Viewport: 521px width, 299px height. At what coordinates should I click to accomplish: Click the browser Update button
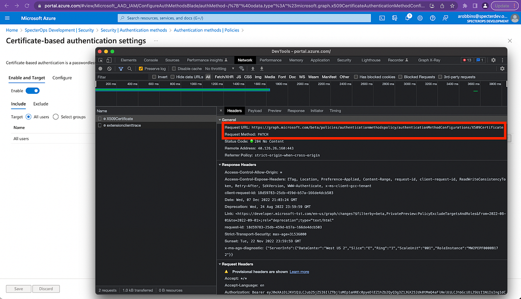[x=504, y=6]
